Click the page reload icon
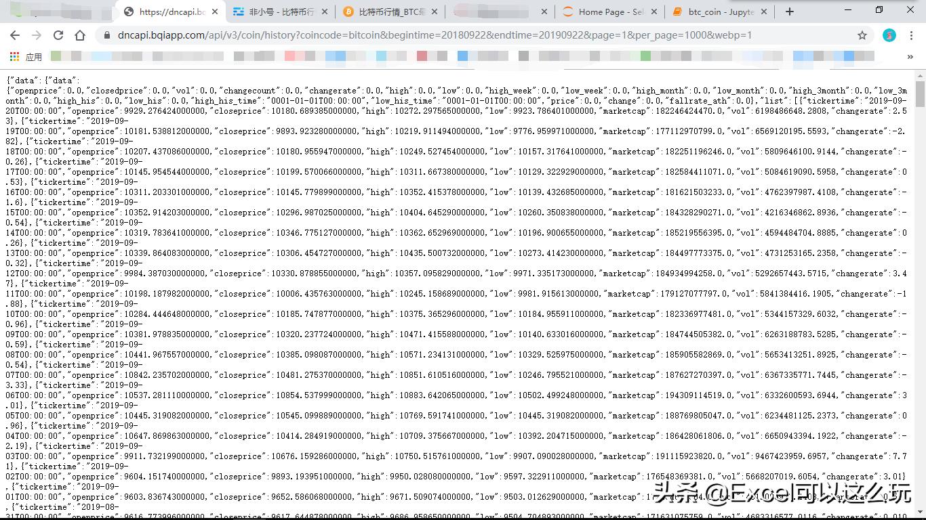 tap(58, 35)
